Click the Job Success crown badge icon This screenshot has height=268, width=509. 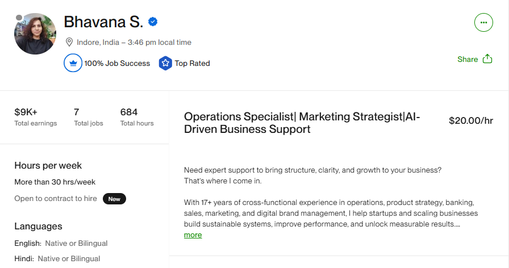click(x=73, y=63)
